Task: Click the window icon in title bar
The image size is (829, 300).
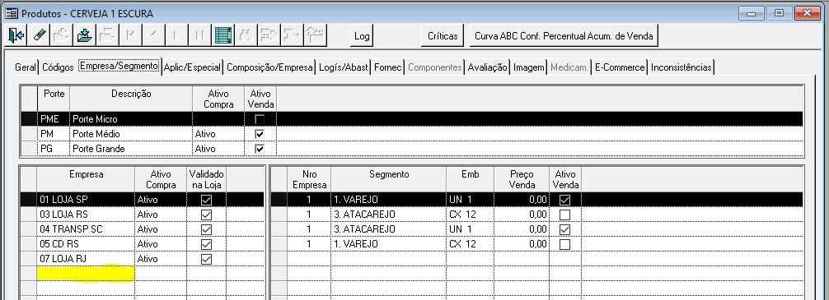Action: tap(11, 13)
